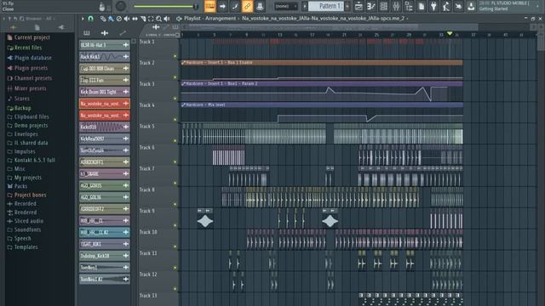Viewport: 545px width, 306px height.
Task: Click the green playhead marker on timeline
Action: point(450,34)
